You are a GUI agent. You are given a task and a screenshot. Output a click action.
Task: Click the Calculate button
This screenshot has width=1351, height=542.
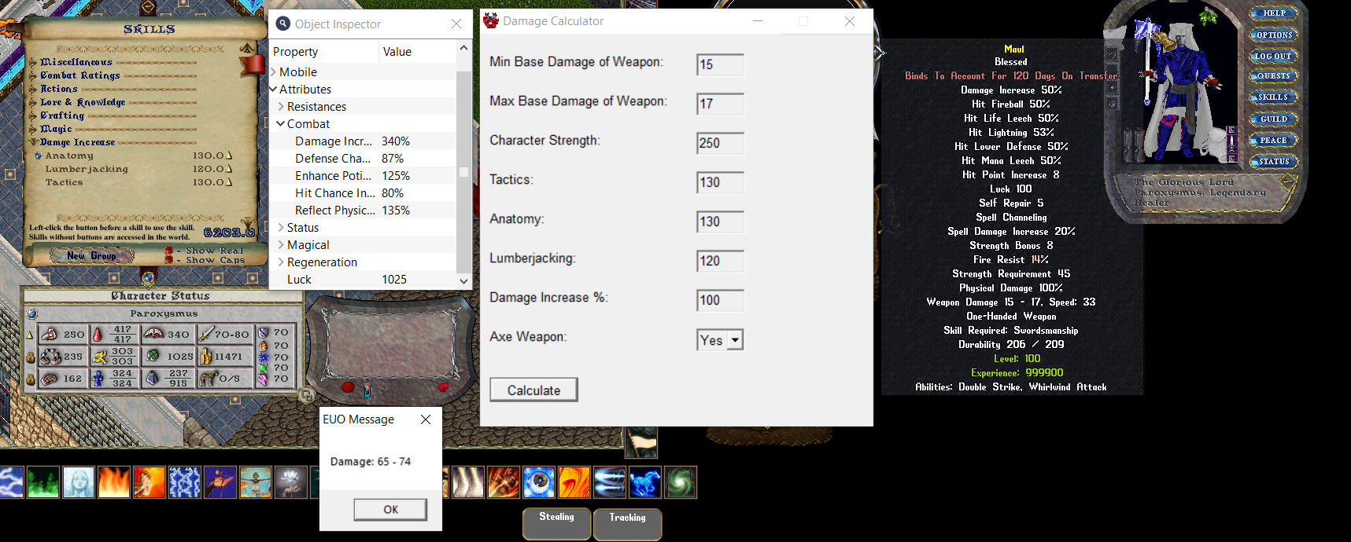[x=533, y=390]
